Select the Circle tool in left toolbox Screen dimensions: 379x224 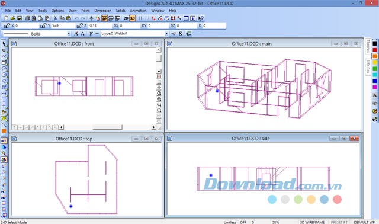click(4, 75)
